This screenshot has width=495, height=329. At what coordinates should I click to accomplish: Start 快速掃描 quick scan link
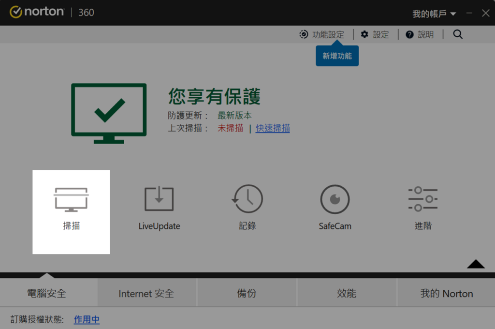273,128
